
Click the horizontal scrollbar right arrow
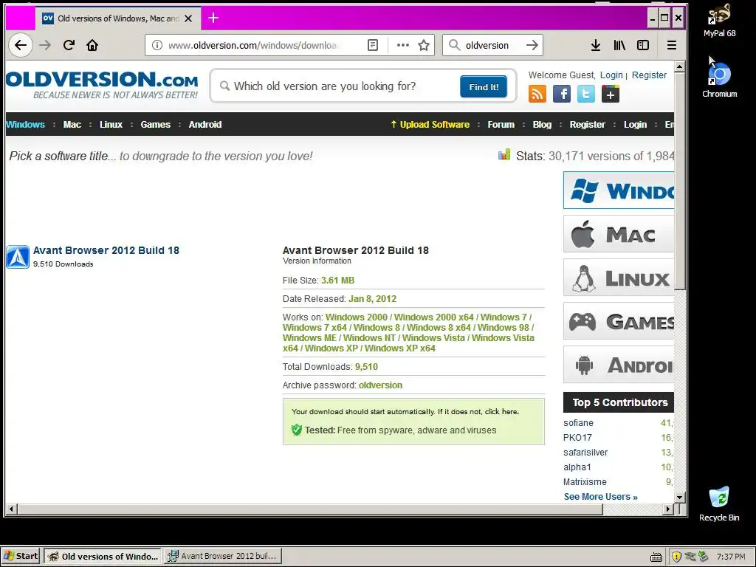[x=667, y=509]
